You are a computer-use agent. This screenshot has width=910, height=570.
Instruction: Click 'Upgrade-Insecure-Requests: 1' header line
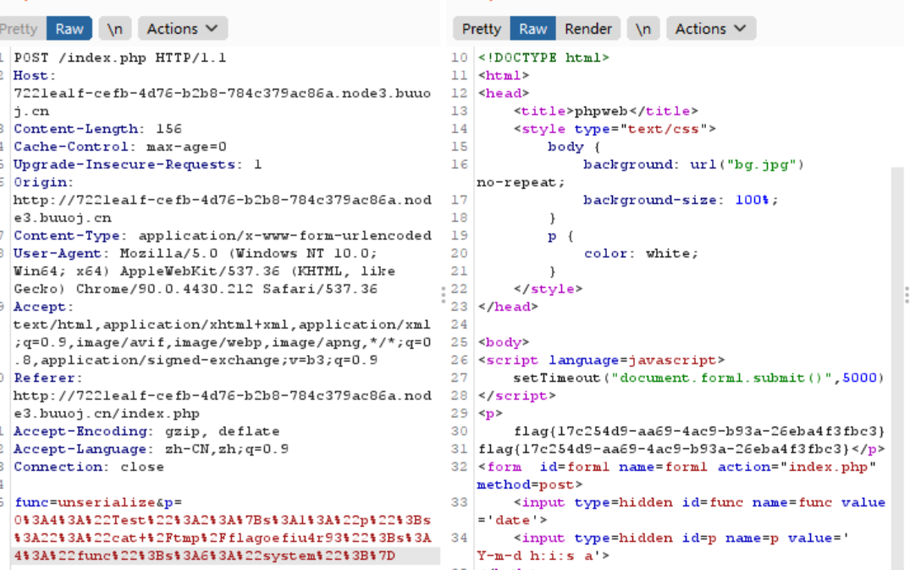(137, 164)
